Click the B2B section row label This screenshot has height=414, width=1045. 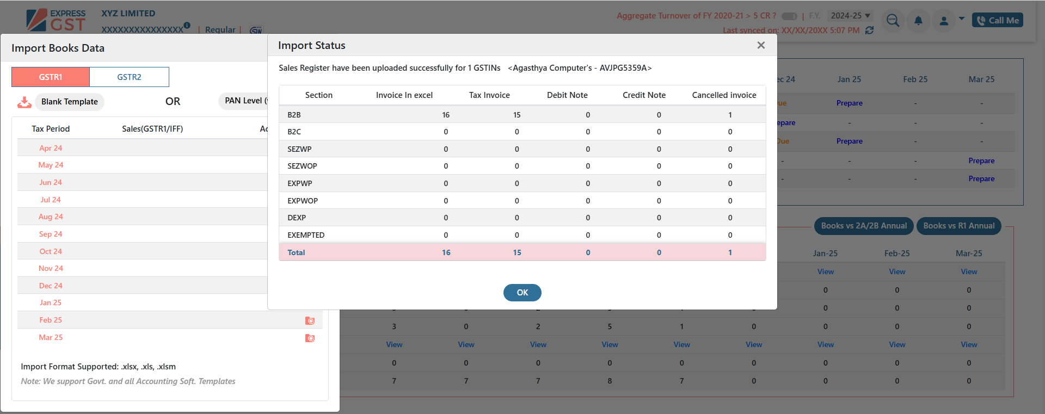pos(294,115)
